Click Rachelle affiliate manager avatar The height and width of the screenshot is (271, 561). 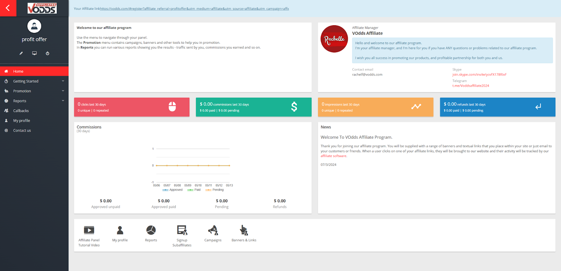coord(334,39)
